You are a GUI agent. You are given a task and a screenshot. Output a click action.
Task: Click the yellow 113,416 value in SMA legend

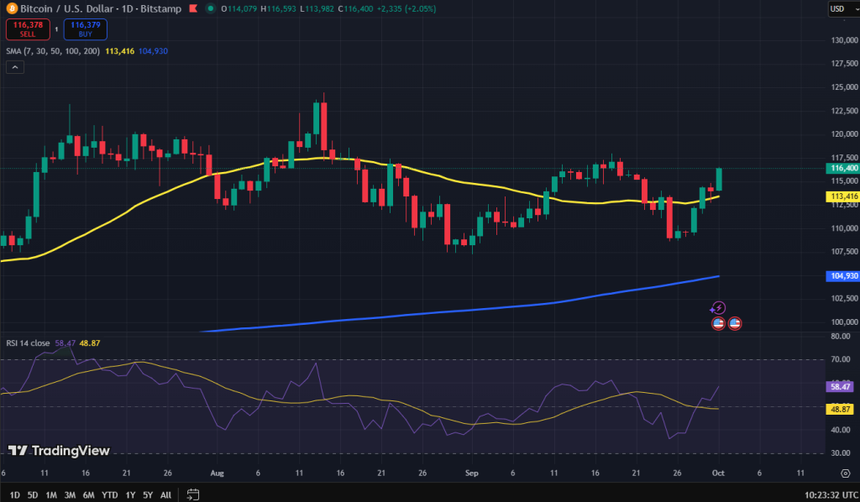click(119, 51)
